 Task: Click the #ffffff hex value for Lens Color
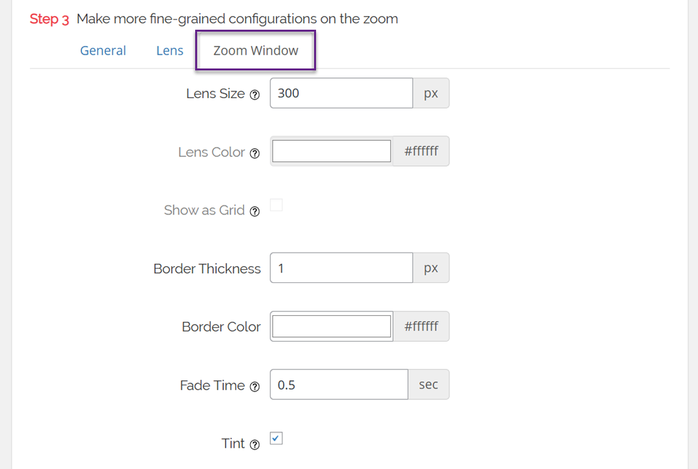point(421,151)
